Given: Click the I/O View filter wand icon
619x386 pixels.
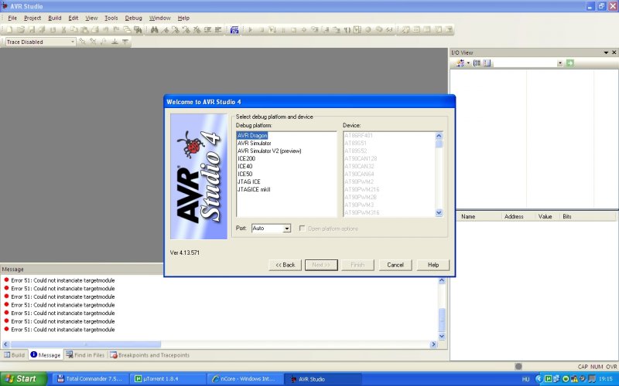Looking at the screenshot, I should [x=460, y=63].
